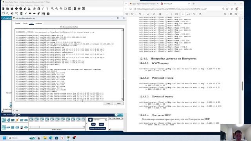Expand the PDU list panel arrow
The height and width of the screenshot is (141, 251).
click(x=87, y=123)
